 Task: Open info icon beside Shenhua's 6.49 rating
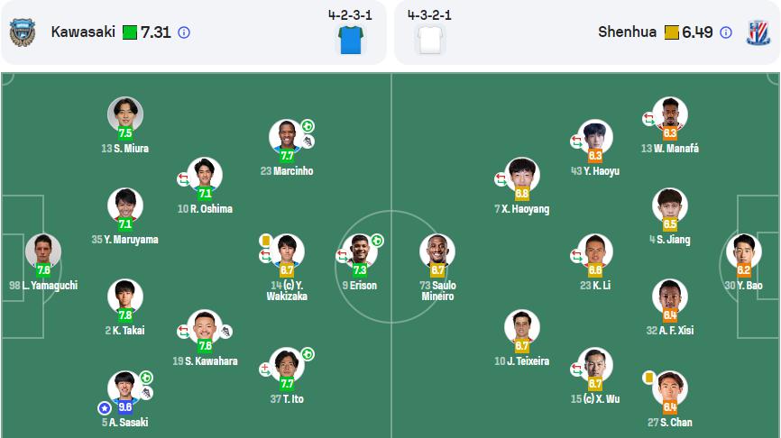tap(726, 32)
